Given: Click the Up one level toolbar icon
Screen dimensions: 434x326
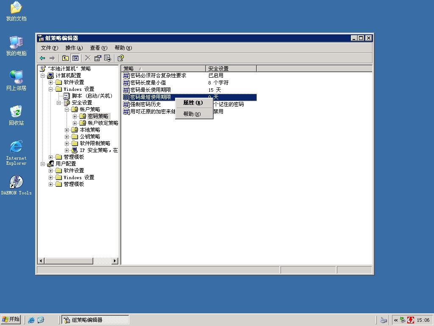Looking at the screenshot, I should [65, 58].
